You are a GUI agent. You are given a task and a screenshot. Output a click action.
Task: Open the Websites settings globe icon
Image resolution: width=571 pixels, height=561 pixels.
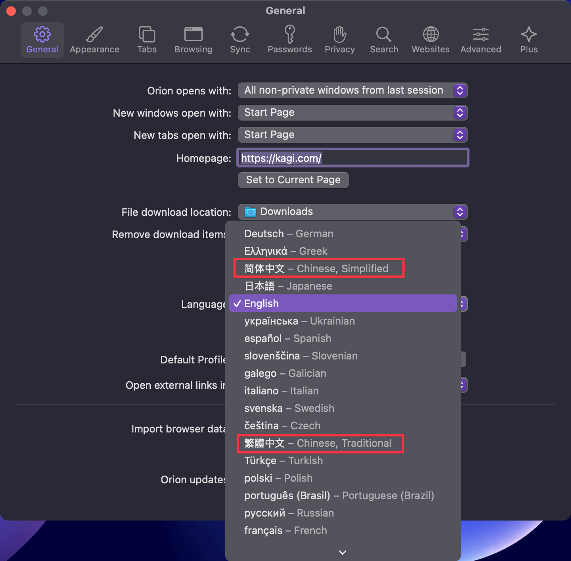coord(430,40)
